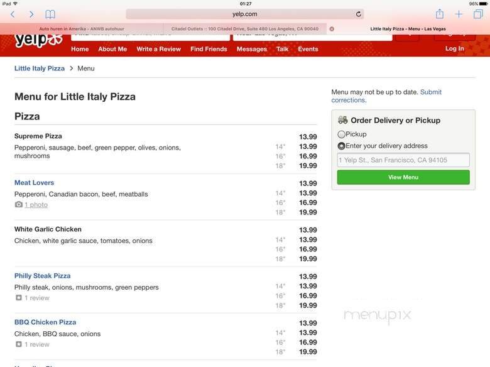The image size is (490, 367).
Task: Open Events section
Action: click(x=308, y=49)
